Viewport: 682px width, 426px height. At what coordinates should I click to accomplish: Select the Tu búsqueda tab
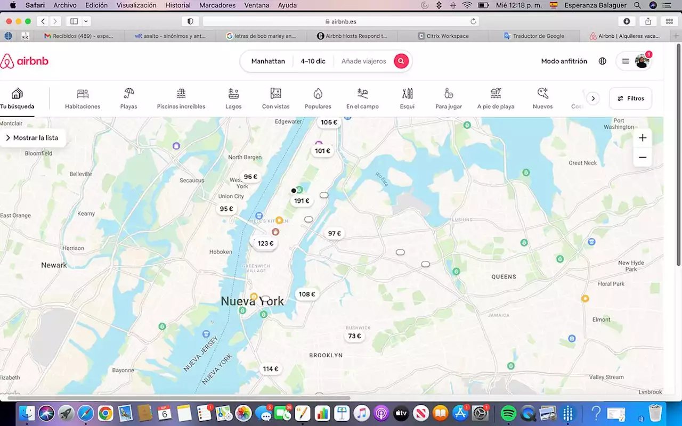[x=17, y=99]
